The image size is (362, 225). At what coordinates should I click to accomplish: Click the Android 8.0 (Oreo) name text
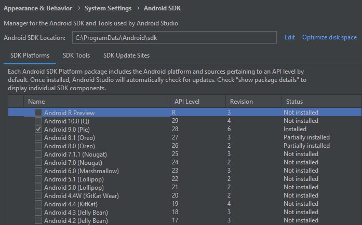[70, 146]
